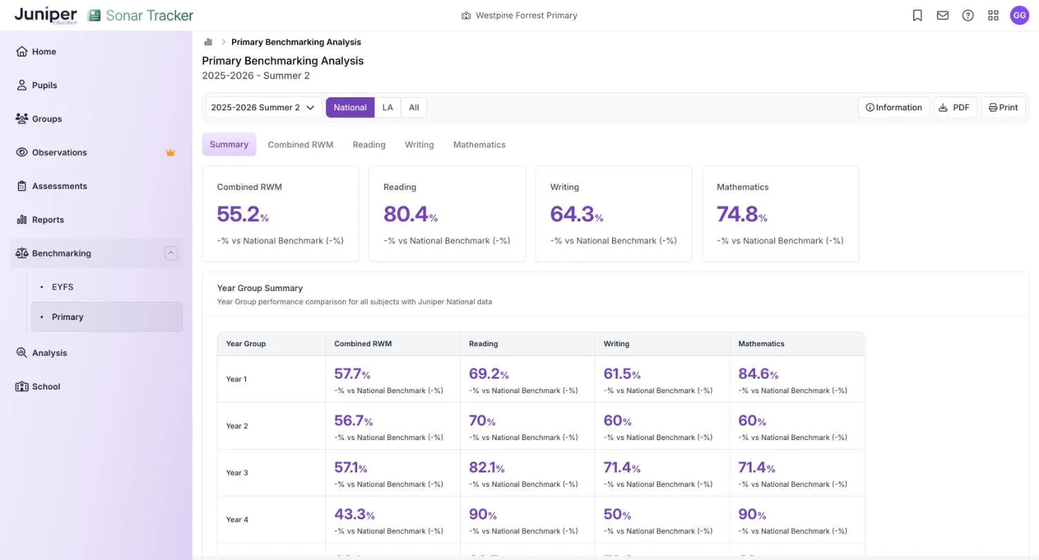Switch benchmark comparison to LA
The image size is (1039, 560).
[x=388, y=108]
